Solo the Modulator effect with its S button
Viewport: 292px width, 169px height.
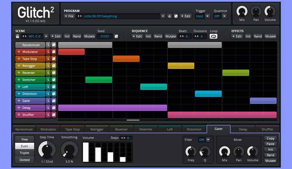point(48,52)
